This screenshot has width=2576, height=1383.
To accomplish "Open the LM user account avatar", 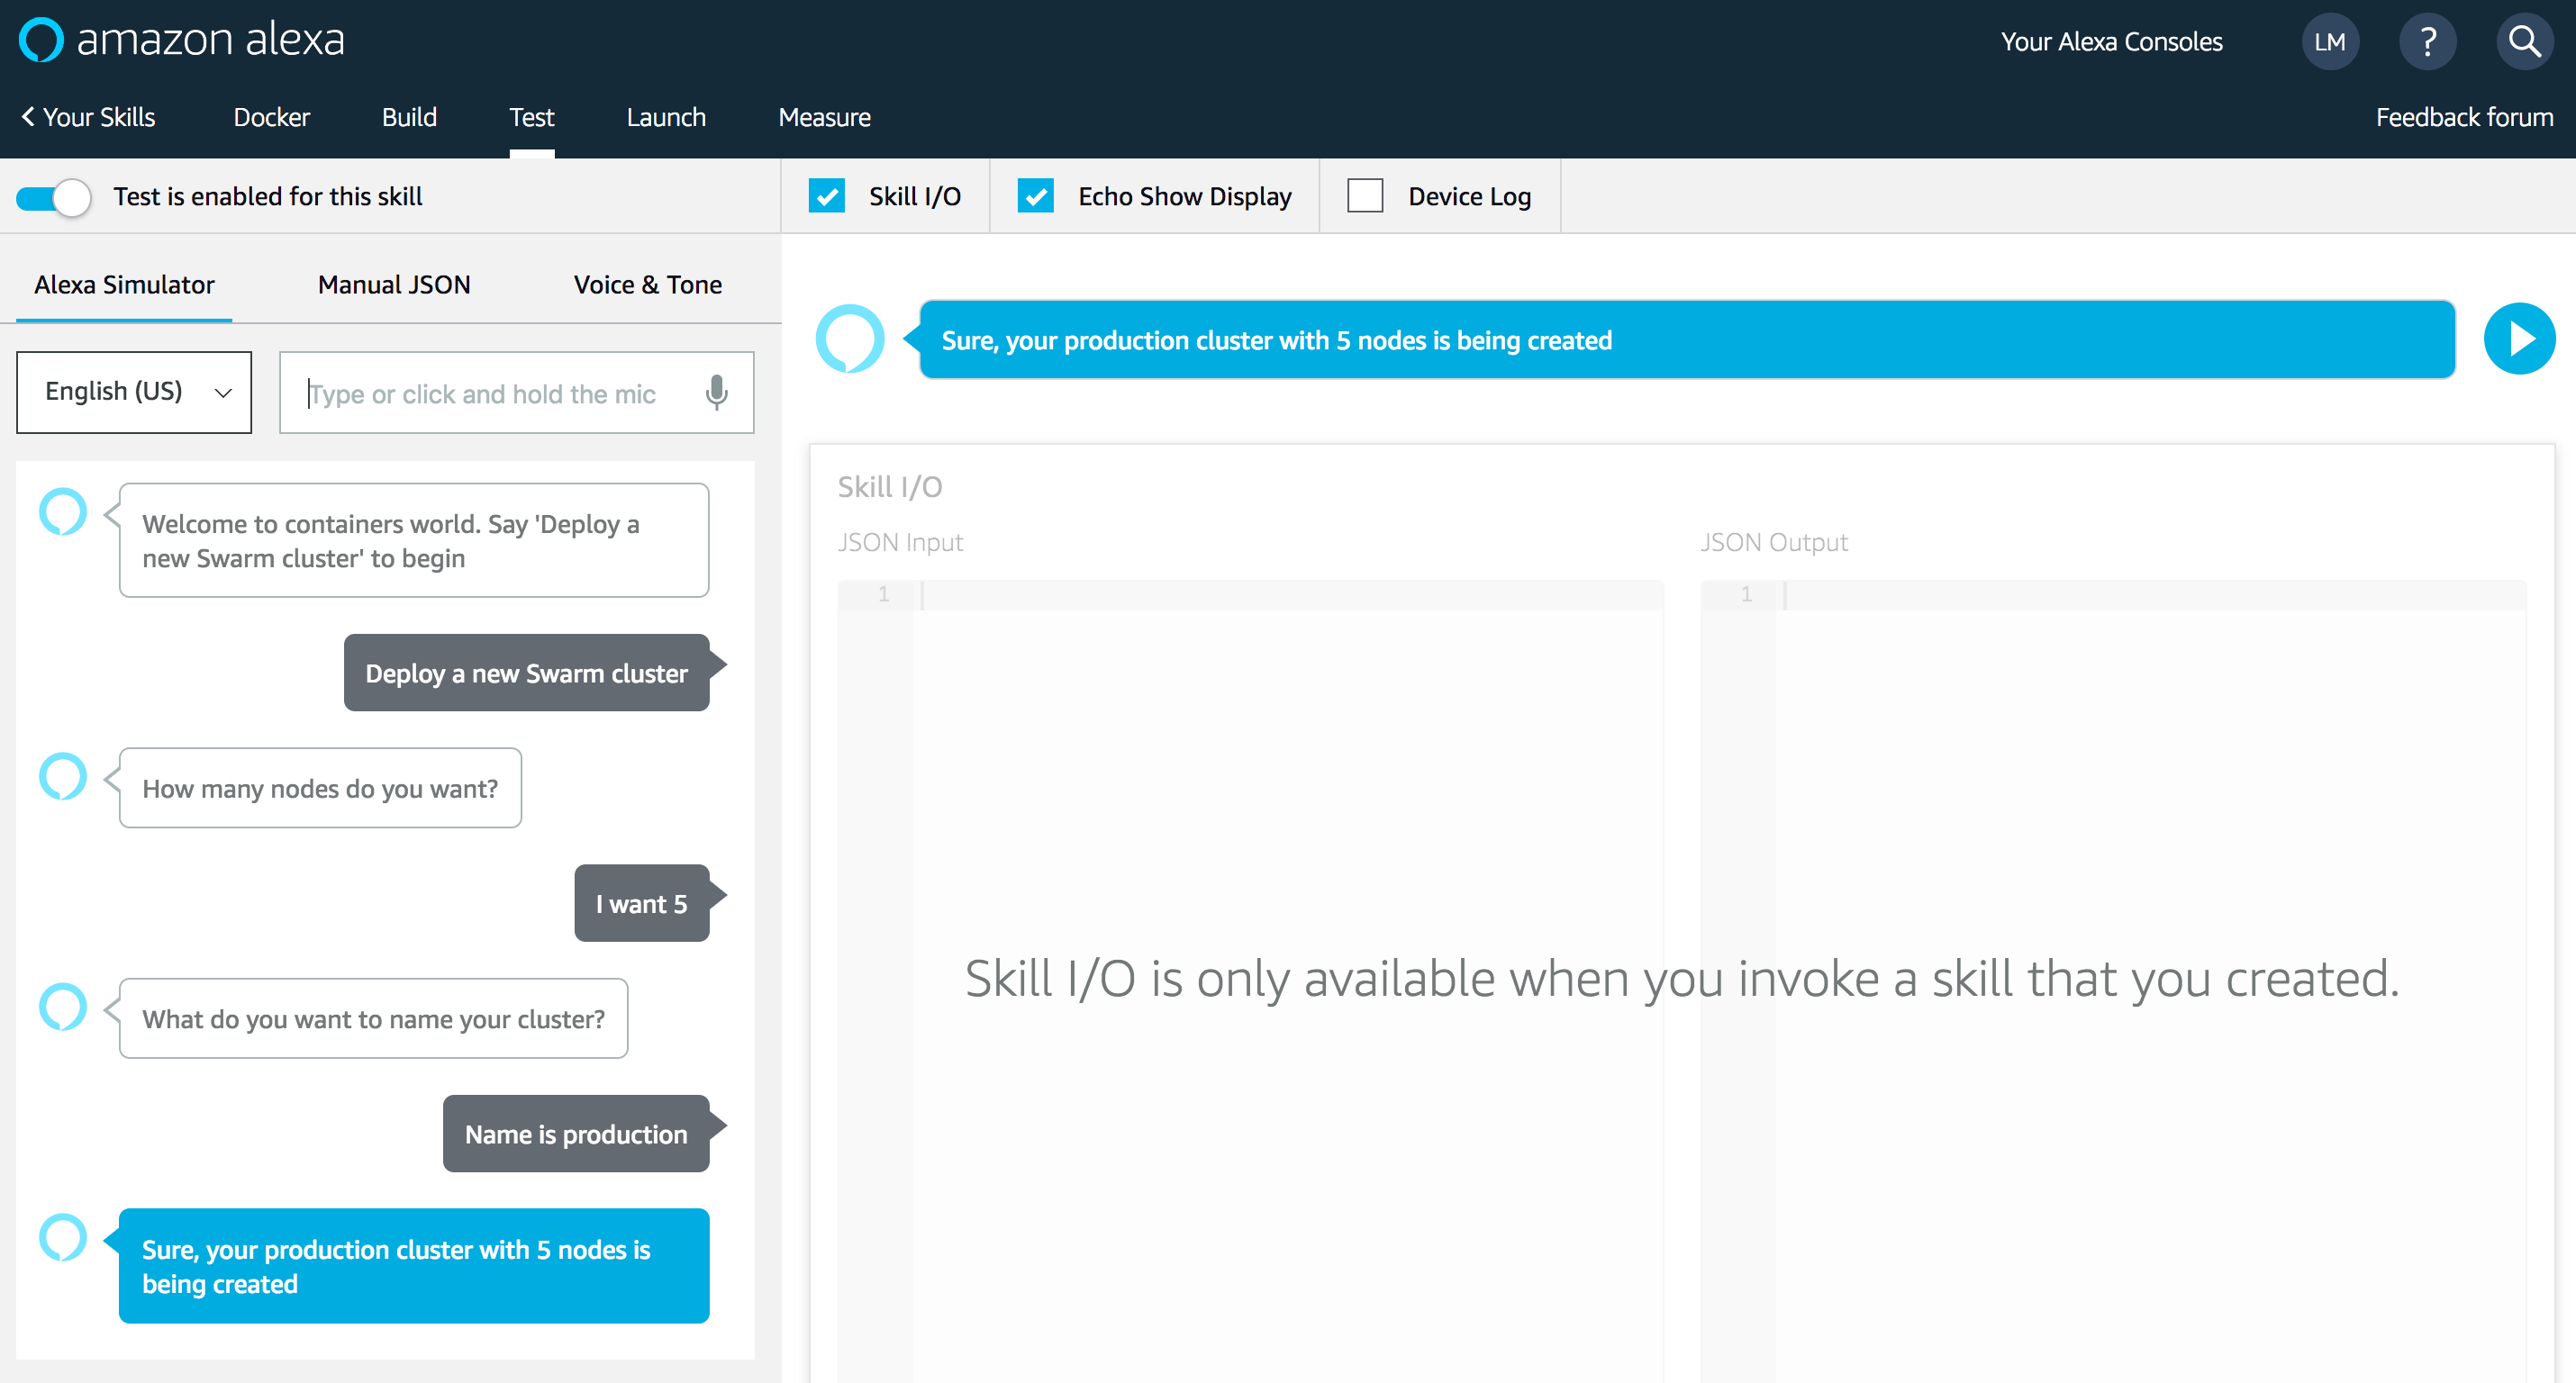I will pos(2330,42).
